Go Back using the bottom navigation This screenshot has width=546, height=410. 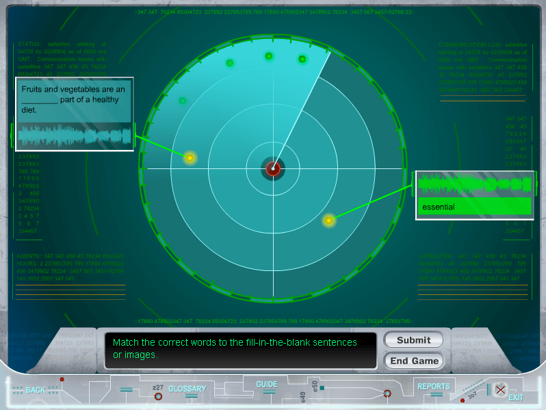[x=35, y=390]
